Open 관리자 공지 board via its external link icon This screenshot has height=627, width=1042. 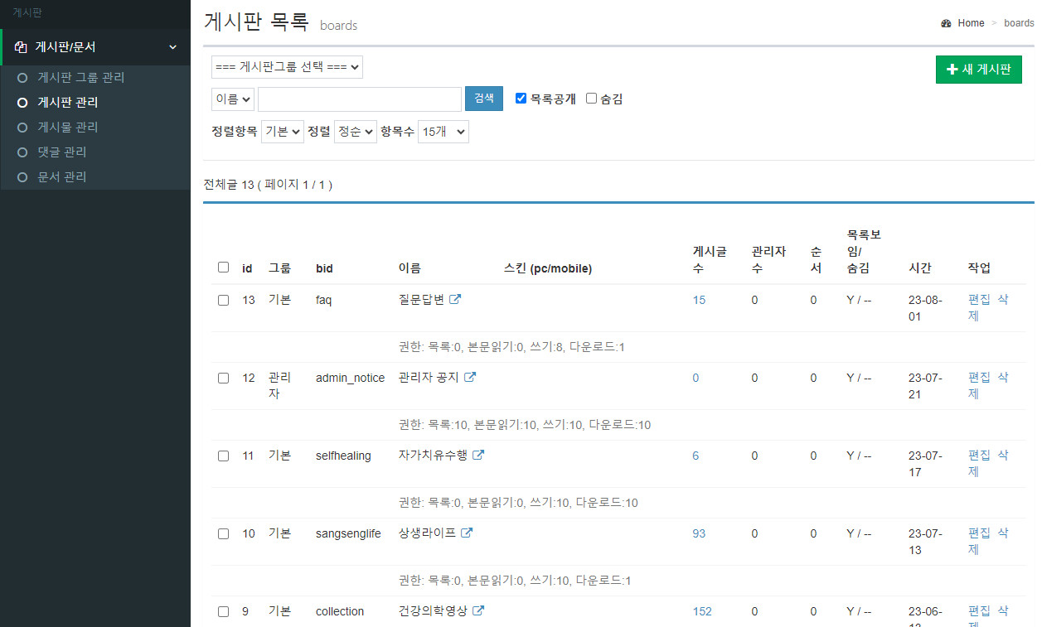coord(470,376)
